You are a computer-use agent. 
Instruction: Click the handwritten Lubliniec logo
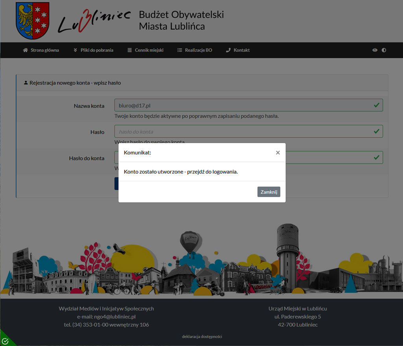(x=94, y=21)
